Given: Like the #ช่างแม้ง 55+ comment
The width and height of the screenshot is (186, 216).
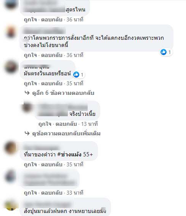Looking at the screenshot, I should tap(30, 164).
